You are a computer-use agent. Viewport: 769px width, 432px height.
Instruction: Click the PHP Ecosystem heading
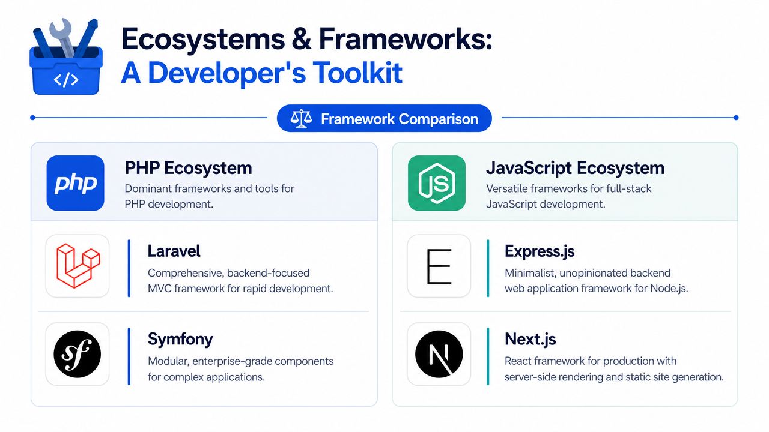pos(189,167)
